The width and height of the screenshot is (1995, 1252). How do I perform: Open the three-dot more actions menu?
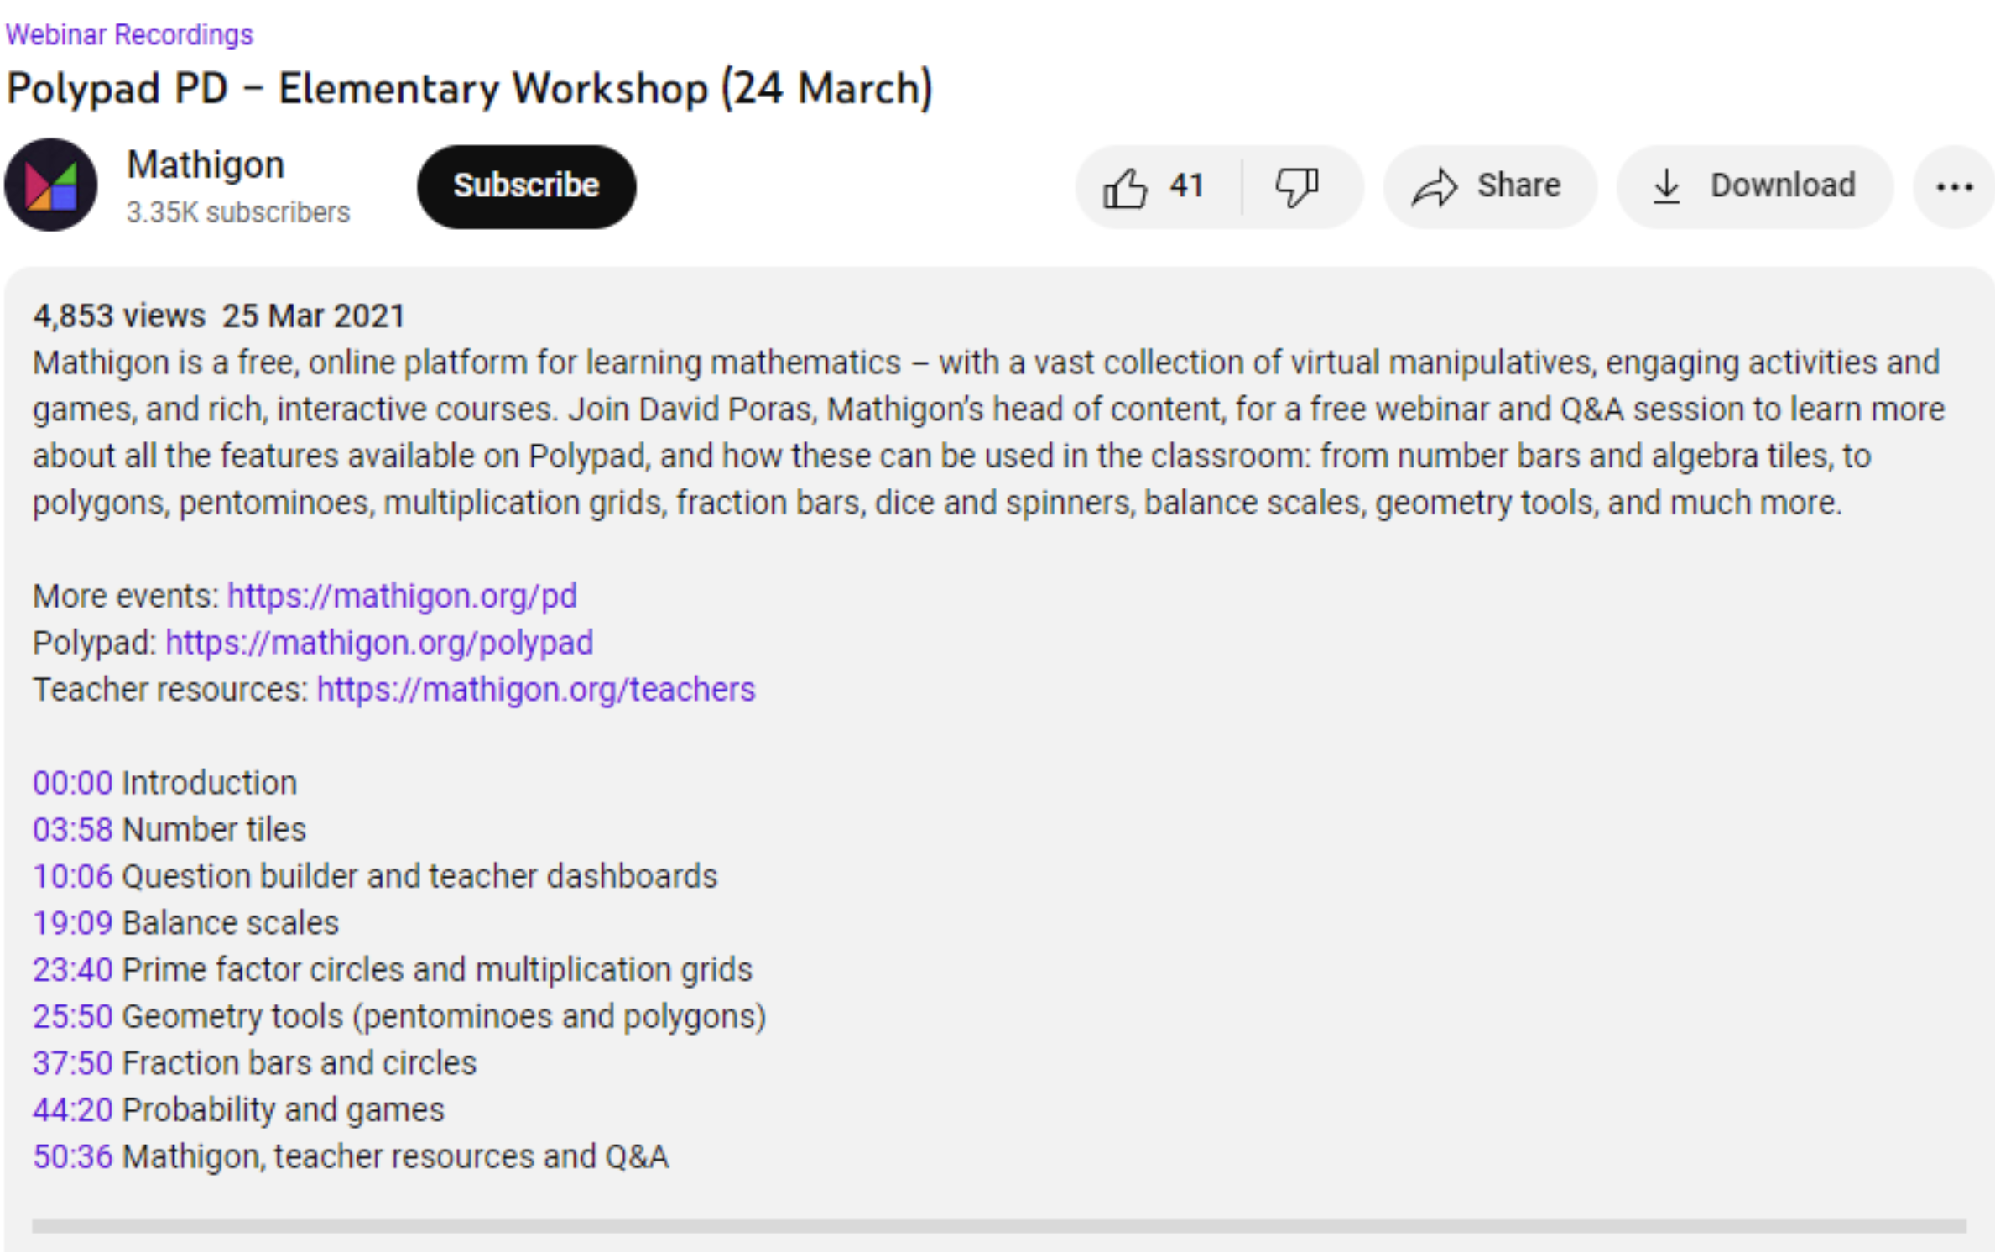(1954, 186)
